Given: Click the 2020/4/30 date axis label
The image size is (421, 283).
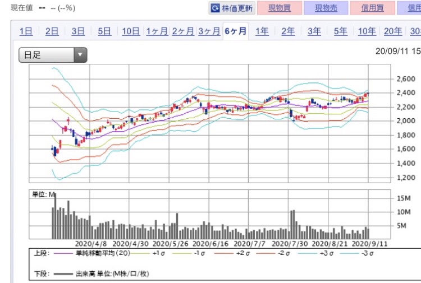Looking at the screenshot, I should pos(130,244).
